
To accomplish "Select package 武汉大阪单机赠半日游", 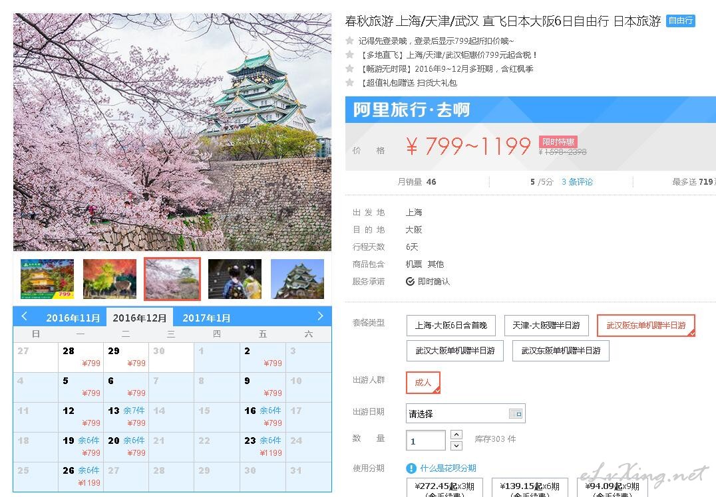I will pyautogui.click(x=454, y=351).
